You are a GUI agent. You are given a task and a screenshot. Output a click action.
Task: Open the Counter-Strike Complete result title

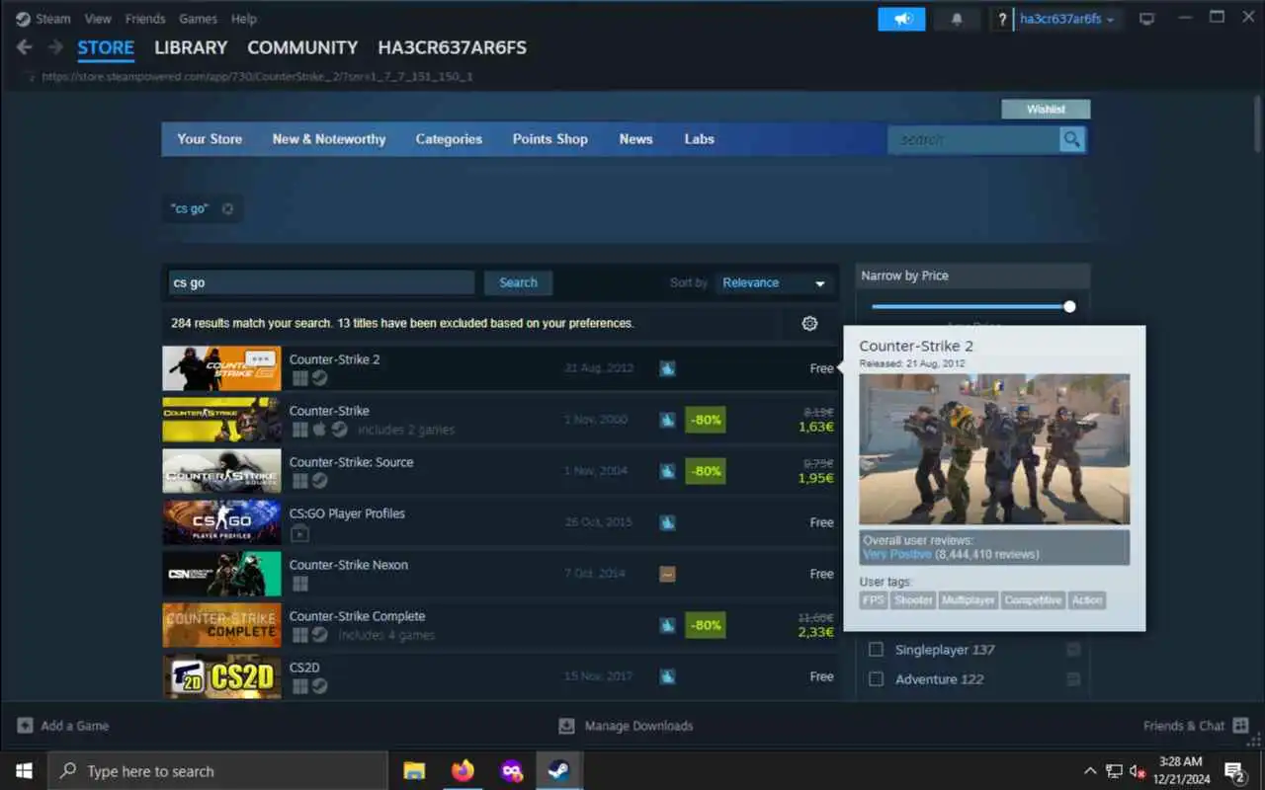(x=357, y=616)
